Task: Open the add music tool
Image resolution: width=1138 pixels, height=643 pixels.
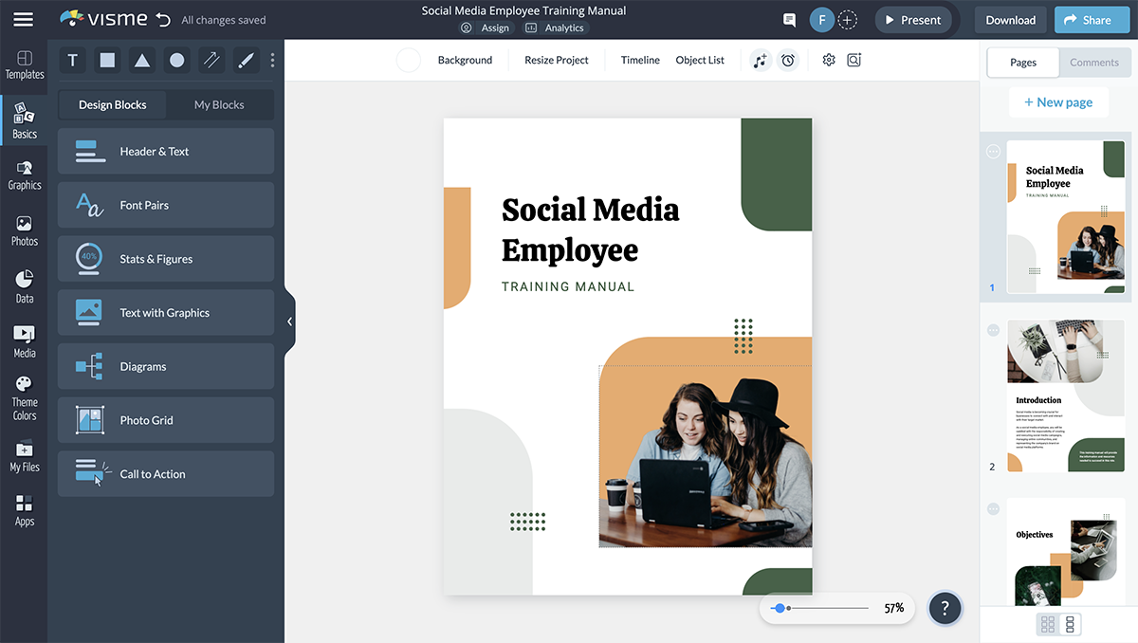Action: (x=760, y=60)
